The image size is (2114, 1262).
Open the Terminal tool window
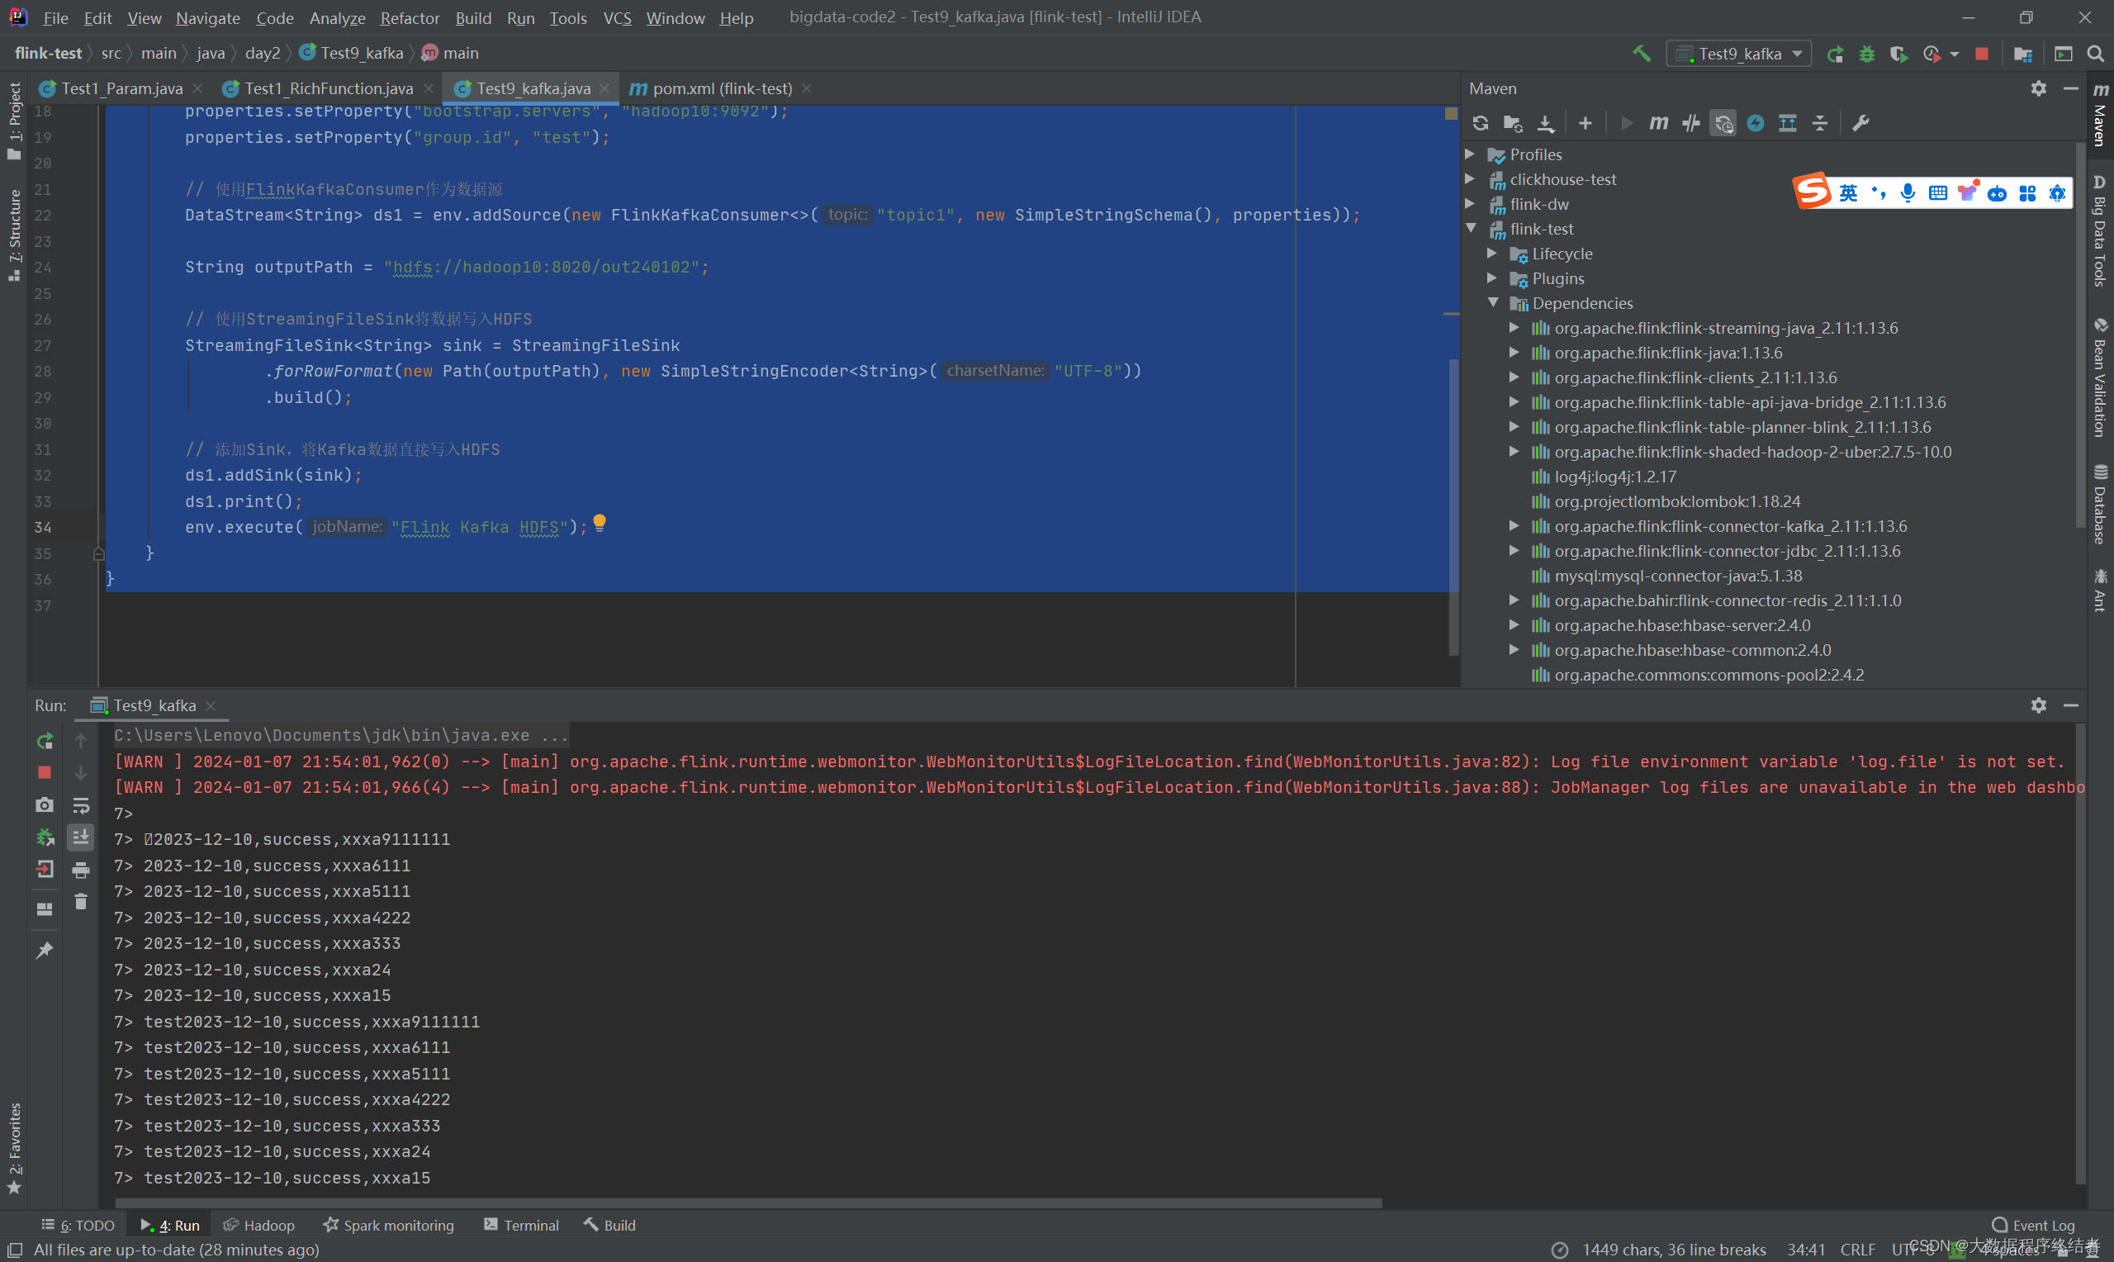(521, 1225)
